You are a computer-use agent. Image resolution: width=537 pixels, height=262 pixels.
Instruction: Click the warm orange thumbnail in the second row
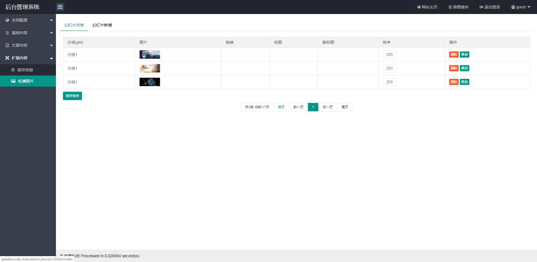coord(150,68)
